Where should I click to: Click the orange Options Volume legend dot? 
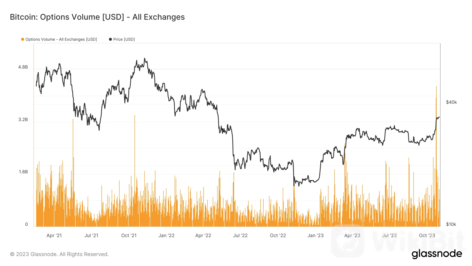click(23, 39)
